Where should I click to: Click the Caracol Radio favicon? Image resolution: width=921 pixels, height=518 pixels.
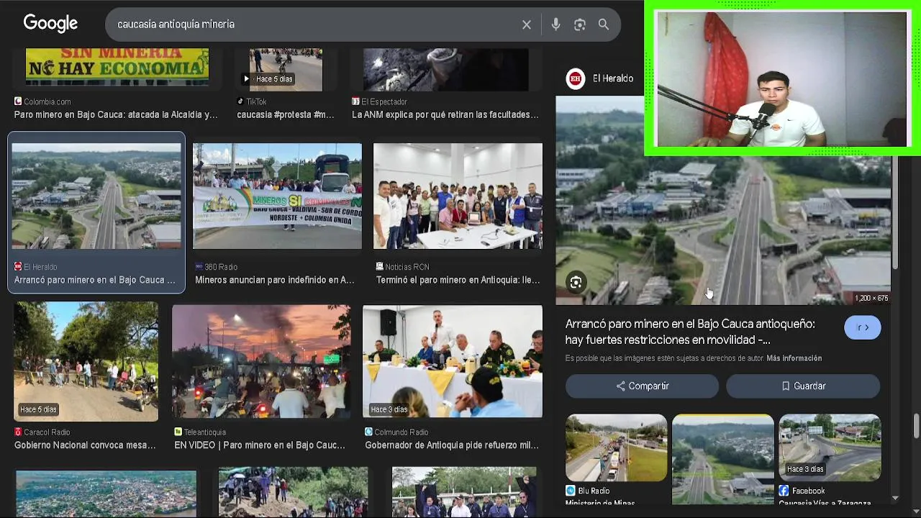pyautogui.click(x=18, y=432)
